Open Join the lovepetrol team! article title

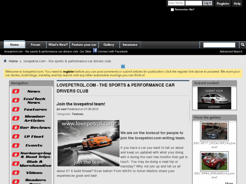tap(81, 104)
